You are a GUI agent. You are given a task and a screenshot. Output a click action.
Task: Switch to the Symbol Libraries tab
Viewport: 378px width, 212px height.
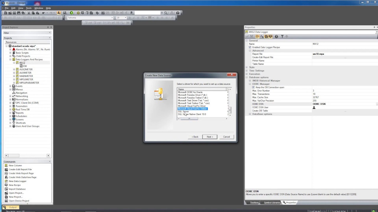tap(270, 203)
